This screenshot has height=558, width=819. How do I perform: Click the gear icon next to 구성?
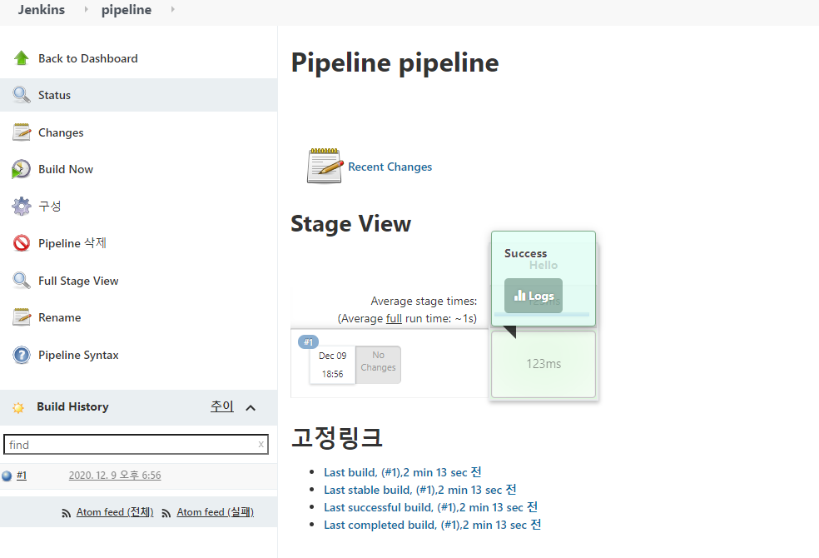[22, 206]
